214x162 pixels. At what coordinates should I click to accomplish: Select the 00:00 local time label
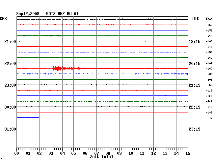point(10,107)
